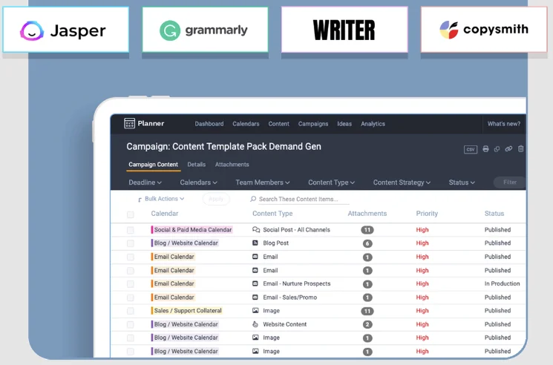Click the Planner logo icon
The image size is (553, 365).
coord(130,124)
